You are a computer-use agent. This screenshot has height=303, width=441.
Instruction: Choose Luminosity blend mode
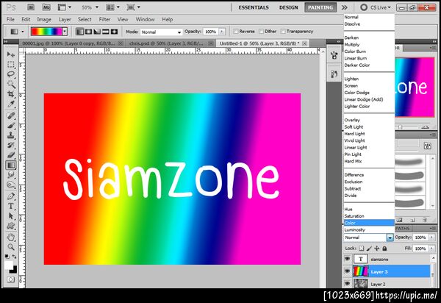point(369,230)
